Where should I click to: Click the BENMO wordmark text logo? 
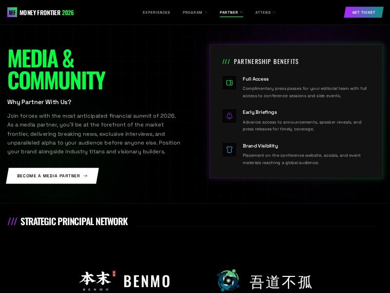coord(147,281)
